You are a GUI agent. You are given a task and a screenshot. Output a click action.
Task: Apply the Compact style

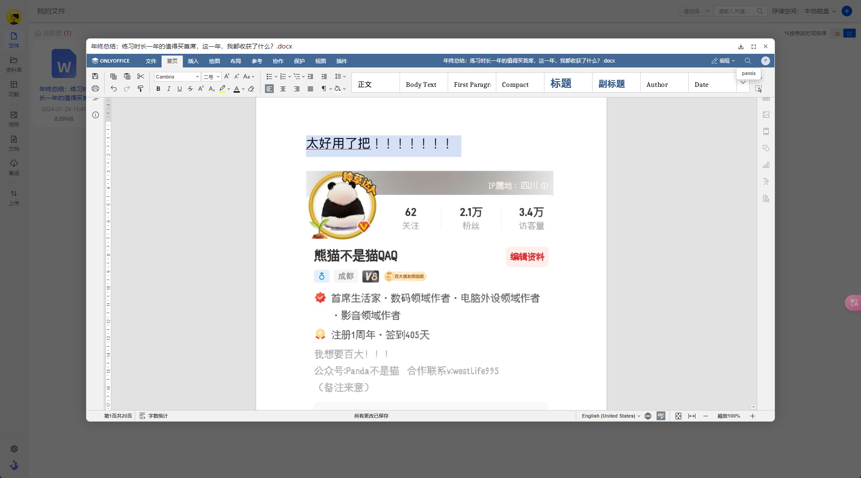520,83
